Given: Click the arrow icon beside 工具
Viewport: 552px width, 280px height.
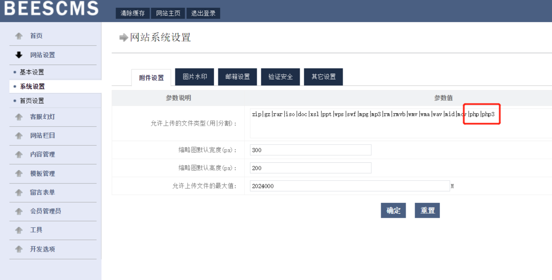Looking at the screenshot, I should pos(19,230).
